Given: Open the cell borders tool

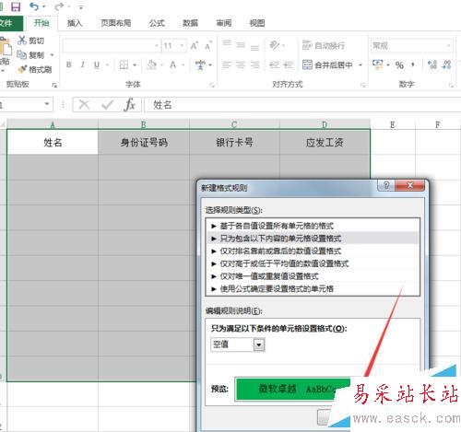Looking at the screenshot, I should click(x=124, y=64).
